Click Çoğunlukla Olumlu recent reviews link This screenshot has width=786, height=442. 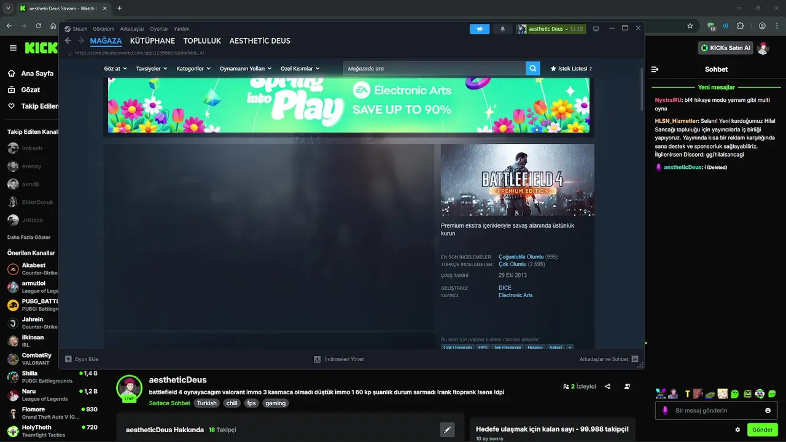[x=521, y=257]
